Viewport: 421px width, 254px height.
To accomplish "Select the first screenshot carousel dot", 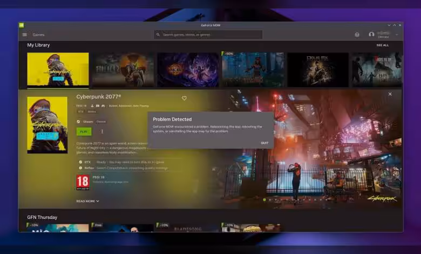I will (x=264, y=200).
